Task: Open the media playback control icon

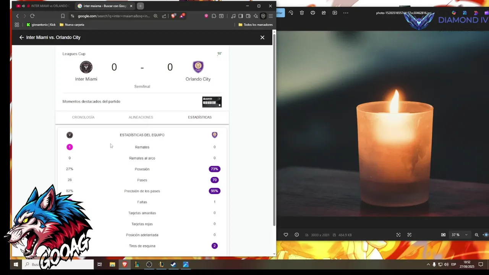Action: [x=233, y=16]
